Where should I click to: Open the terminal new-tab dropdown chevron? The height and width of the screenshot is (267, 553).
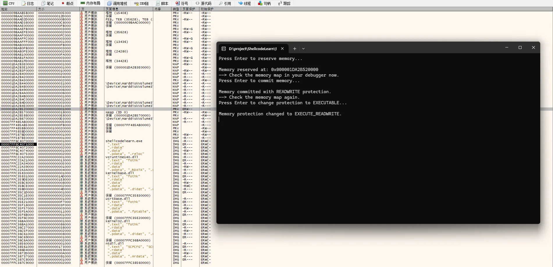click(303, 49)
